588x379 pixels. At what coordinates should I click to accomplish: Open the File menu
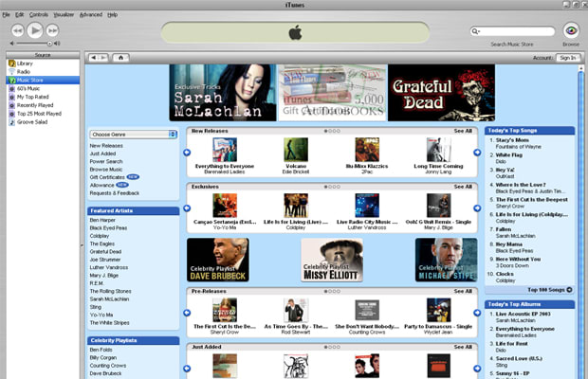click(6, 14)
